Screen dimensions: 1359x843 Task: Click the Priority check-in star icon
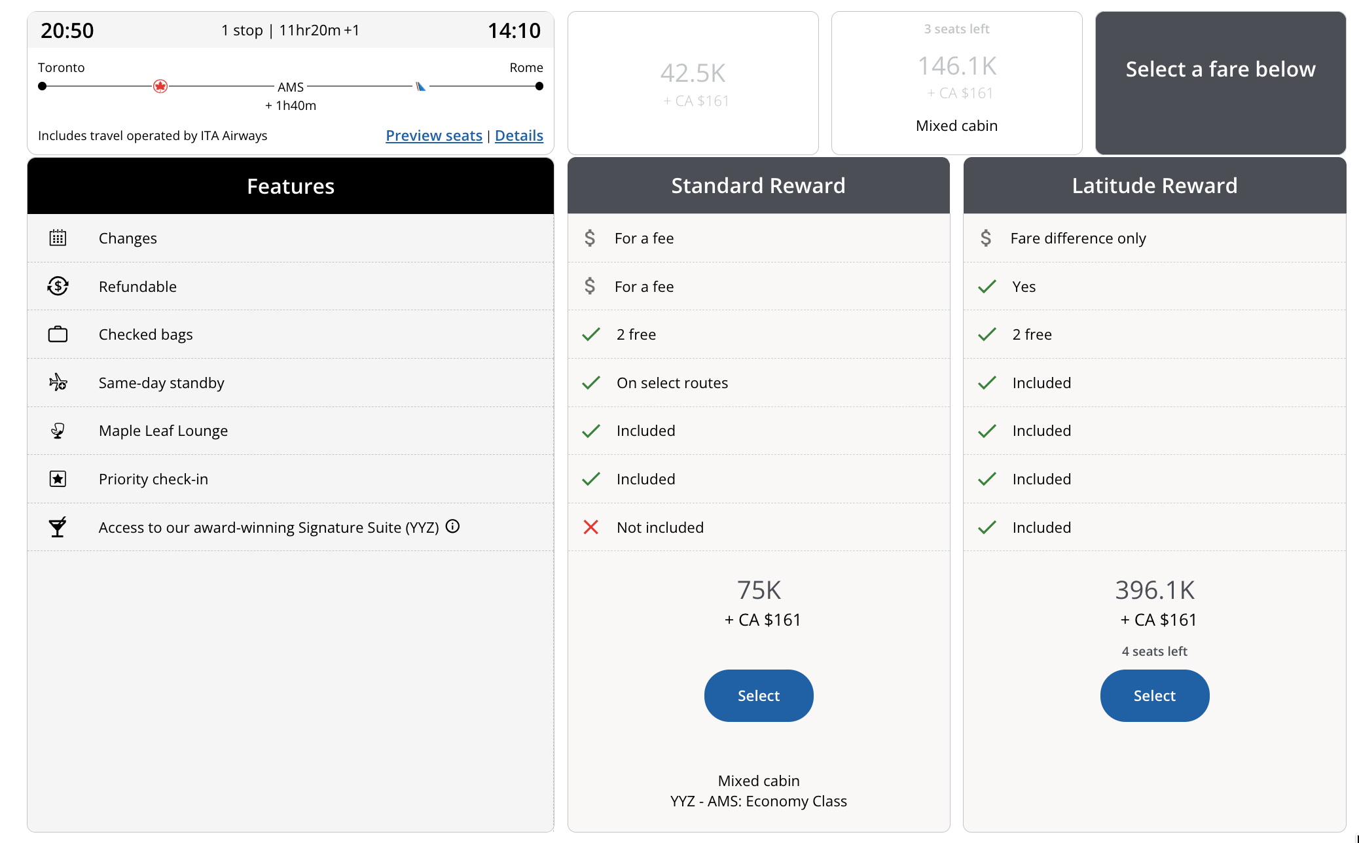tap(58, 478)
